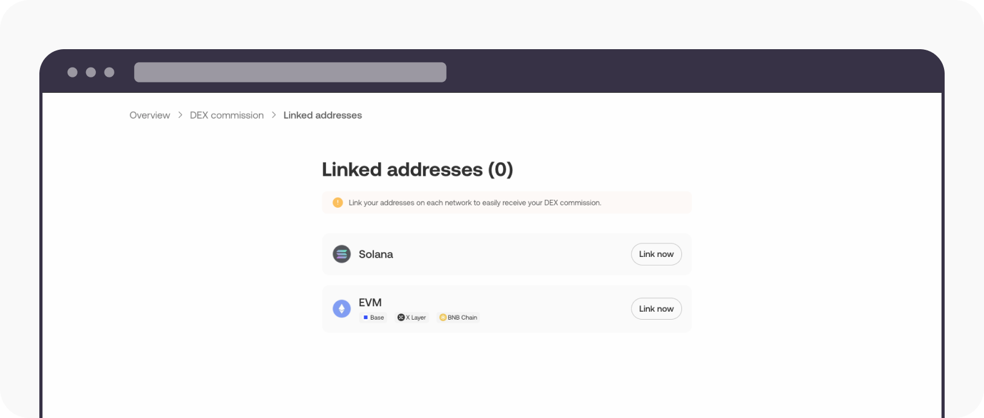Screen dimensions: 984x418
Task: Click the middle browser window dot
Action: [x=91, y=72]
